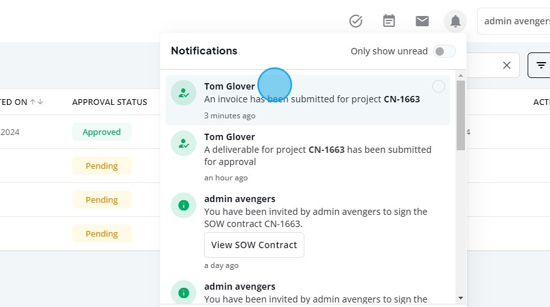Sort by the date column arrows

tap(36, 102)
